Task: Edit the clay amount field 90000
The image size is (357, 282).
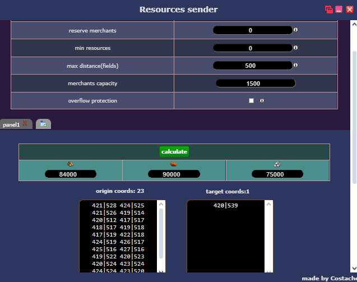Action: point(174,174)
